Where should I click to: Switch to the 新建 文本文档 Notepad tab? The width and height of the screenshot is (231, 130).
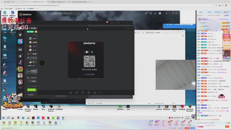150,33
